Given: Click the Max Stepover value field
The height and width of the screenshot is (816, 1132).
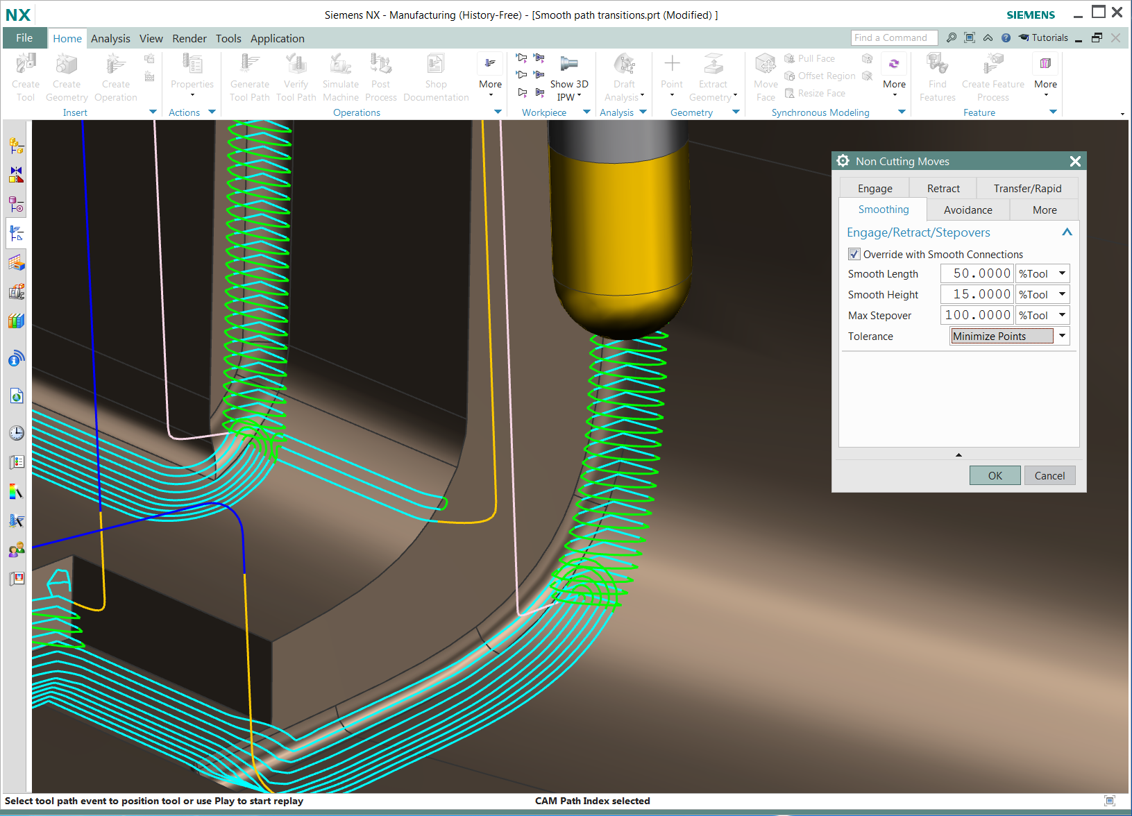Looking at the screenshot, I should [x=977, y=315].
